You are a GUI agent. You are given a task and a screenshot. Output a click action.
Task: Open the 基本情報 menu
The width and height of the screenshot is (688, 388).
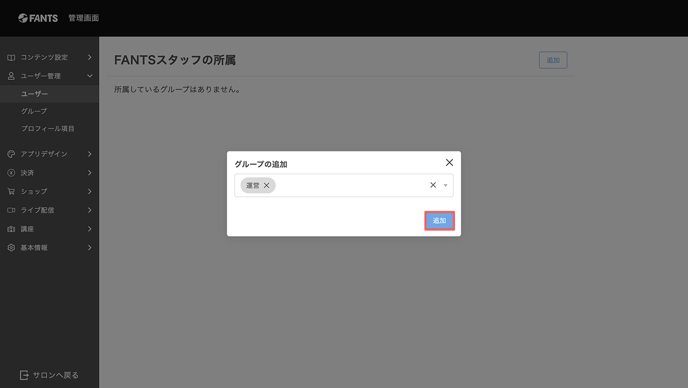49,248
